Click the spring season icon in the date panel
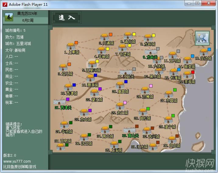The width and height of the screenshot is (218, 173). (9, 17)
